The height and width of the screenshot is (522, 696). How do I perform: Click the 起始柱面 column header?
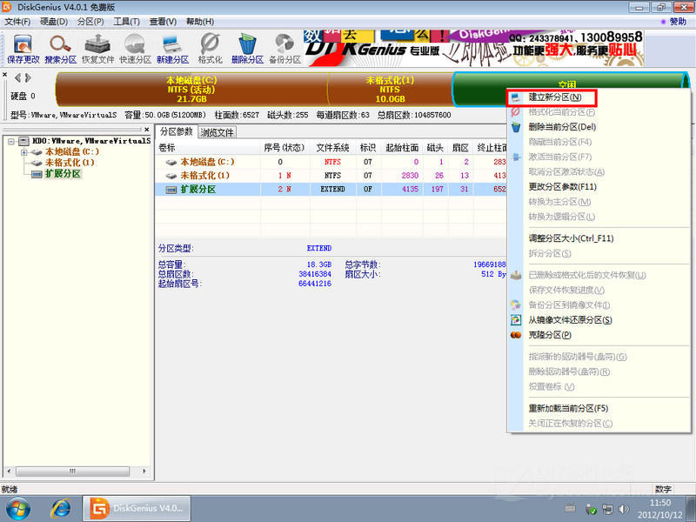point(402,148)
